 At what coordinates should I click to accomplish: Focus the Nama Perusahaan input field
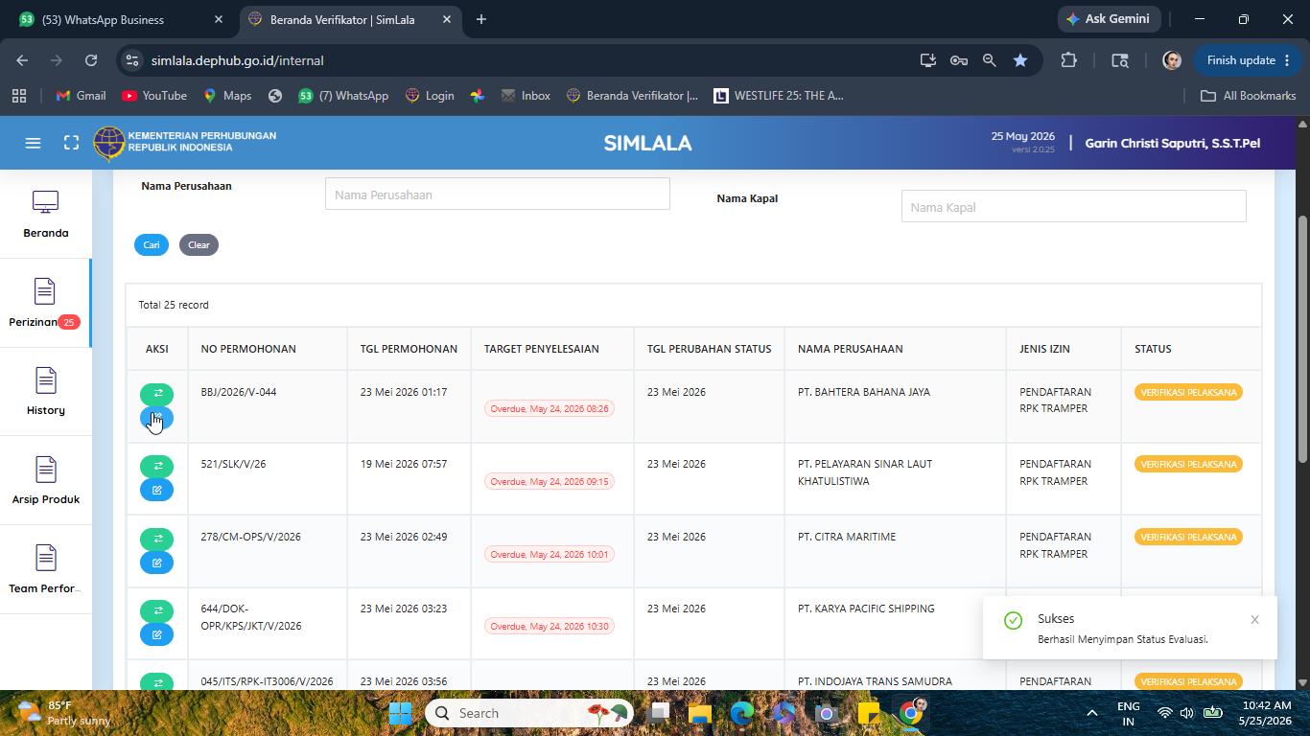point(497,195)
